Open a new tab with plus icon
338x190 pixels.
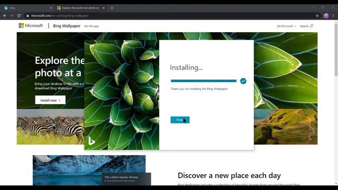[112, 8]
